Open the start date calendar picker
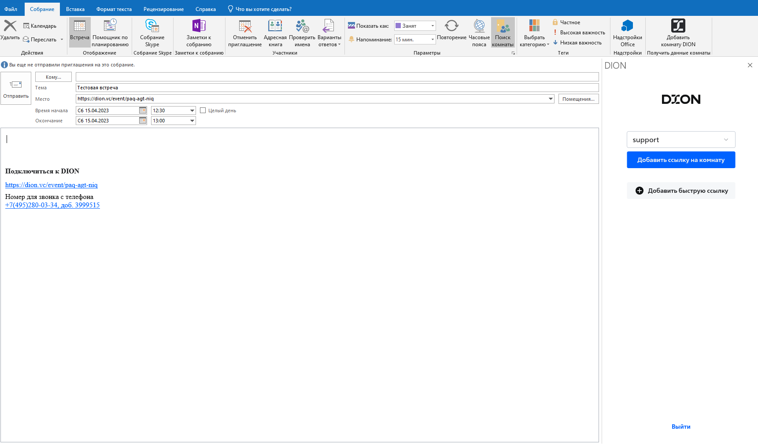Image resolution: width=758 pixels, height=445 pixels. [143, 110]
